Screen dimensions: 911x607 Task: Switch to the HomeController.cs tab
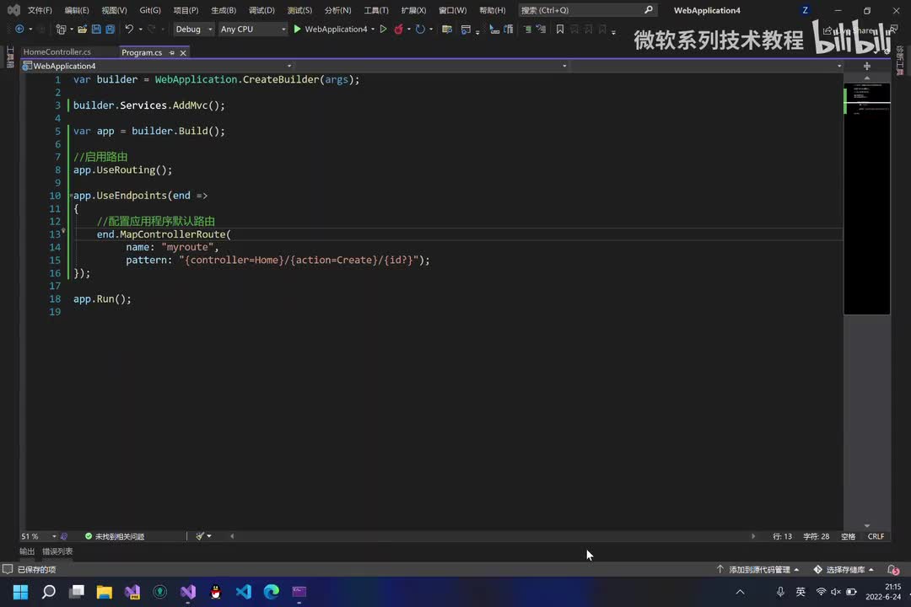click(x=57, y=52)
